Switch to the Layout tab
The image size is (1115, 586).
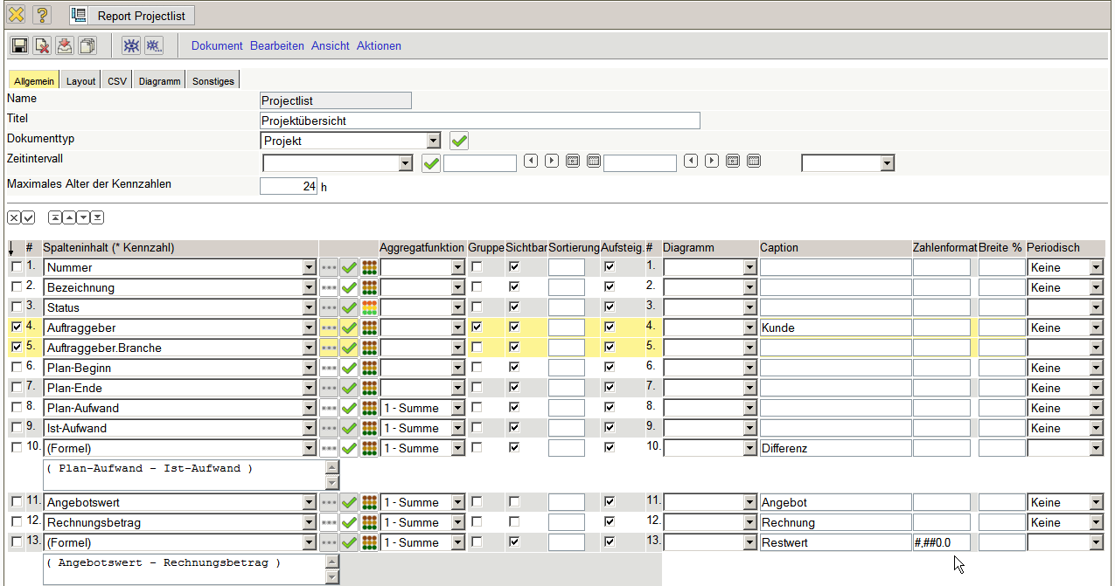pos(80,81)
